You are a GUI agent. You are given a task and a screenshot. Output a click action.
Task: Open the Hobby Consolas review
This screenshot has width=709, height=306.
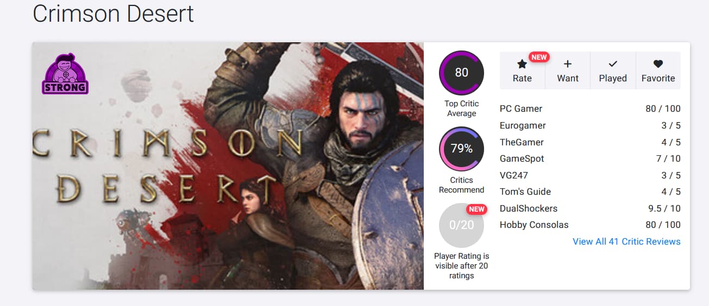(x=534, y=225)
